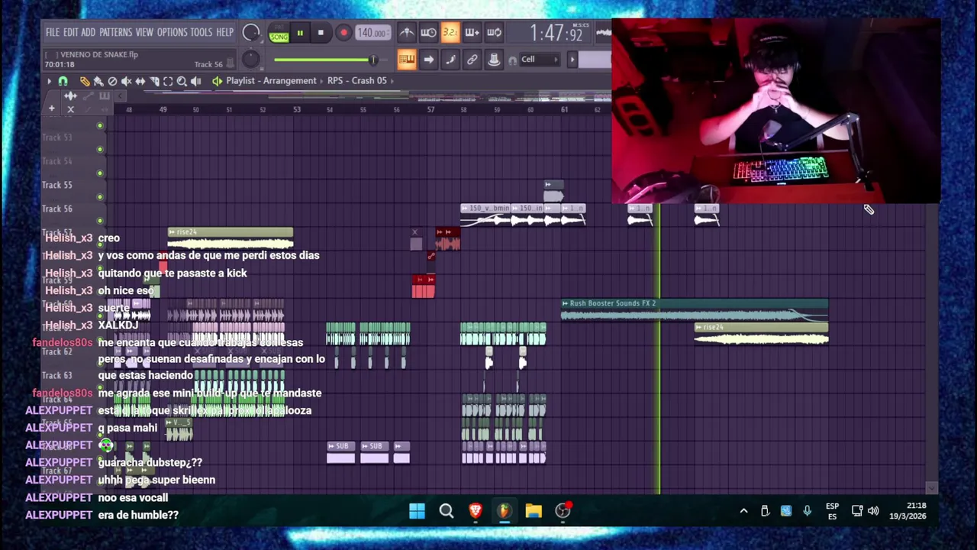Click the master volume knob
Image resolution: width=977 pixels, height=550 pixels.
tap(250, 33)
